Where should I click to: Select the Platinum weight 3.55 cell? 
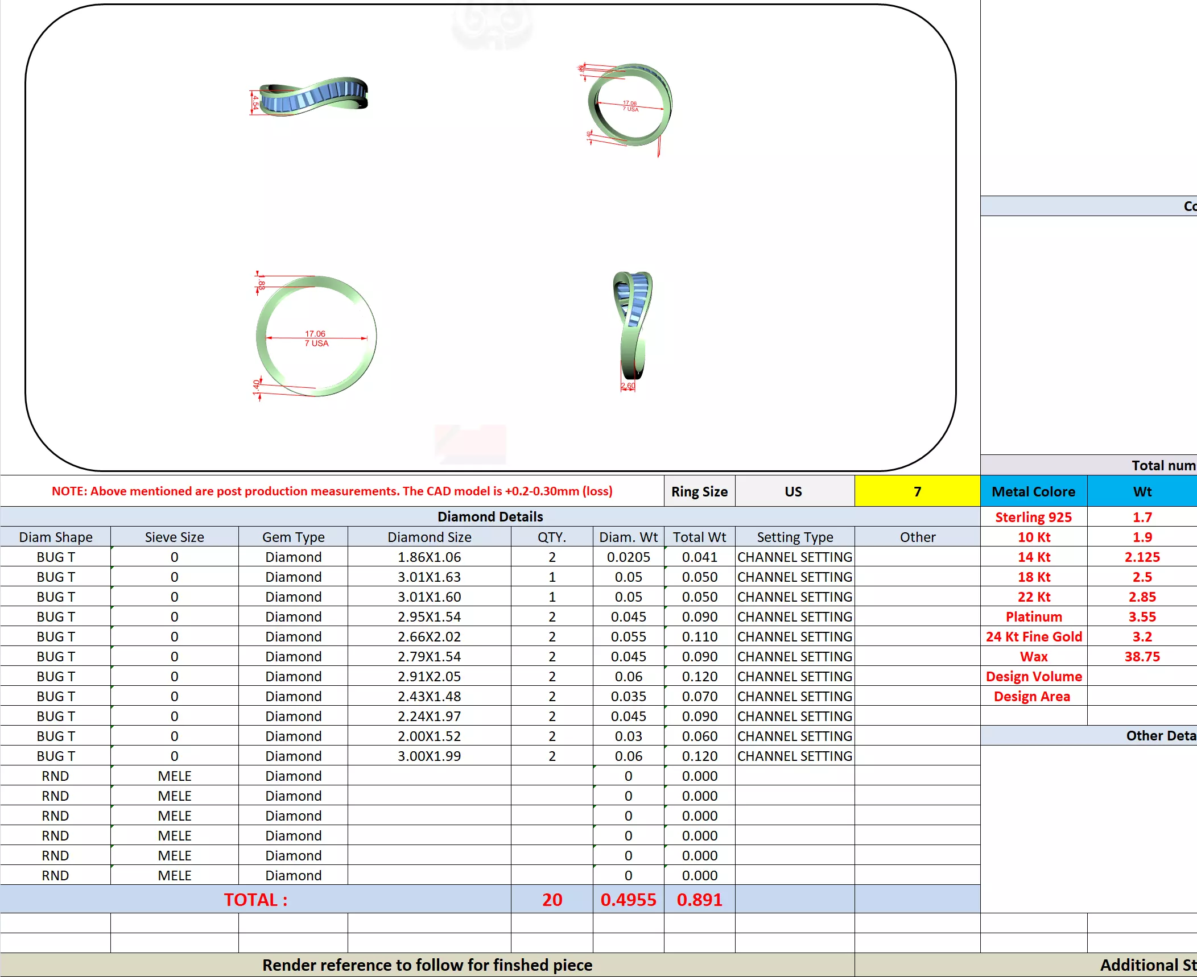pos(1141,616)
